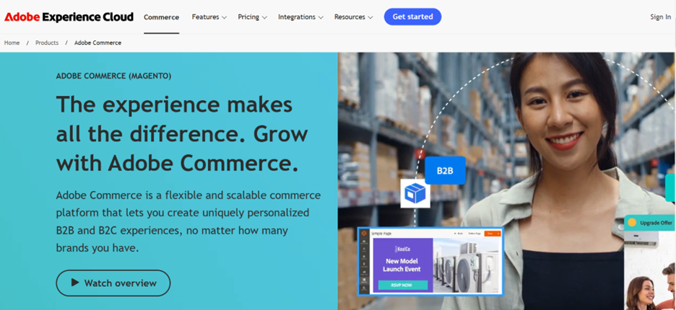Click the Sign In link
The height and width of the screenshot is (310, 676).
[x=661, y=17]
